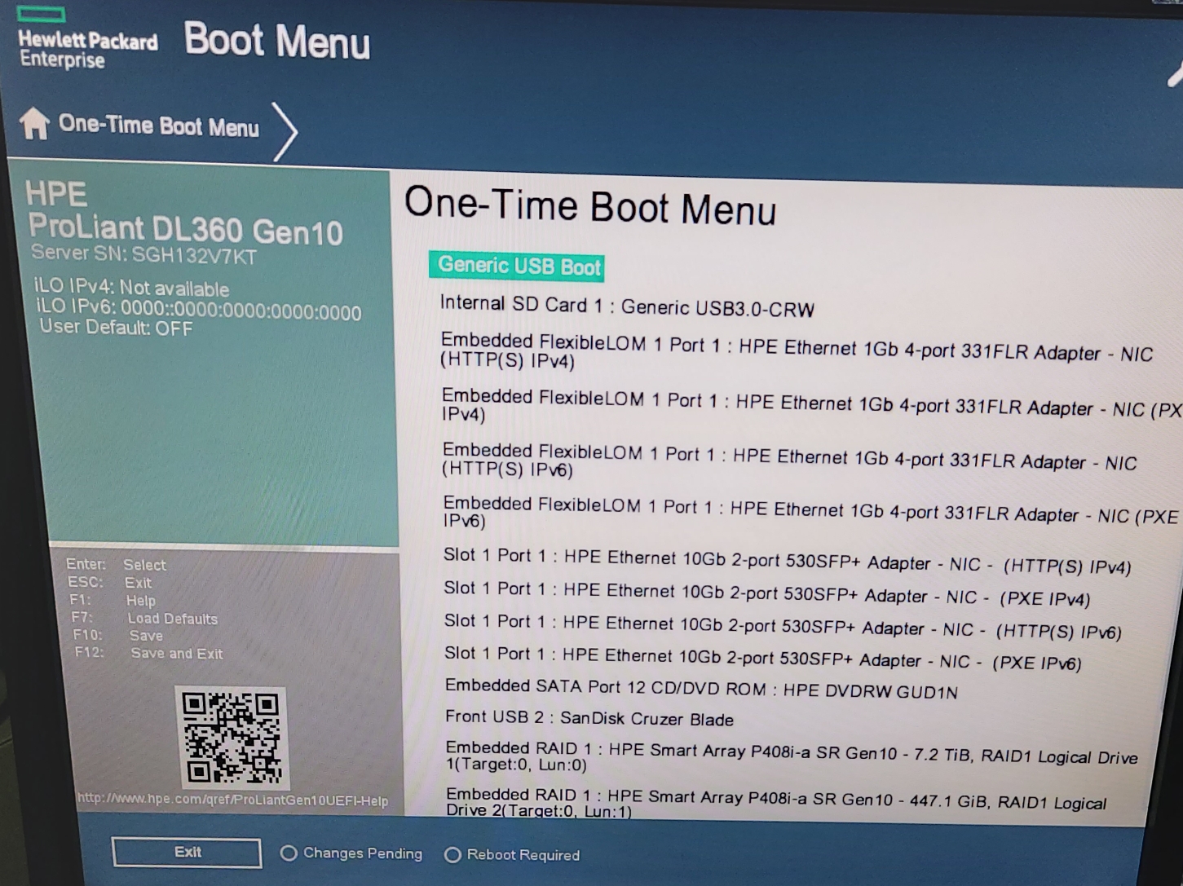The image size is (1183, 886).
Task: Click the Changes Pending indicator
Action: point(351,853)
